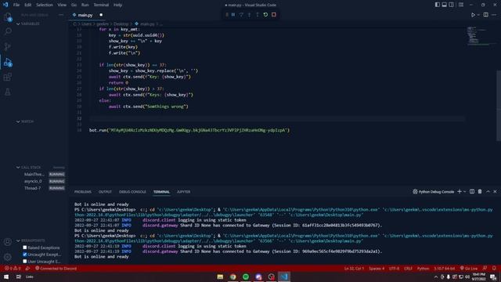This screenshot has height=282, width=501.
Task: Toggle bottom panel layout icon
Action: coord(444,5)
